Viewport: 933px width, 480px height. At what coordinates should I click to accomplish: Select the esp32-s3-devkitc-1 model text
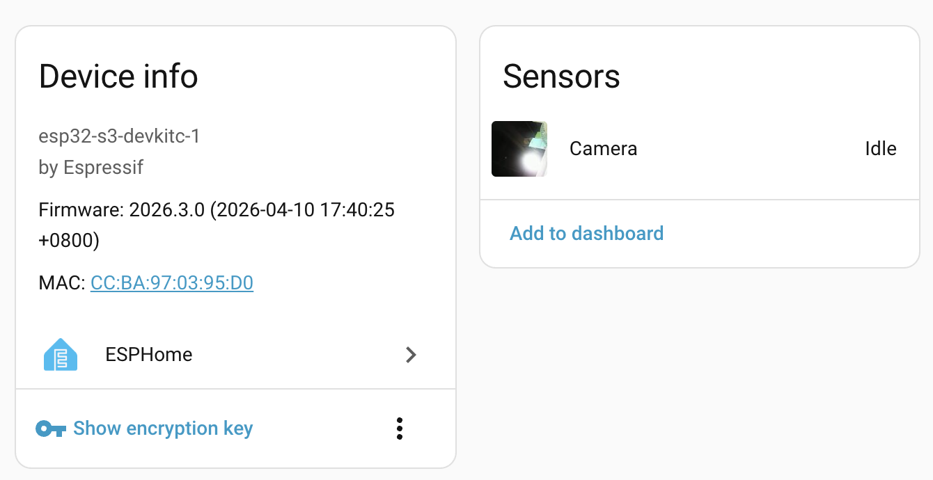tap(119, 136)
